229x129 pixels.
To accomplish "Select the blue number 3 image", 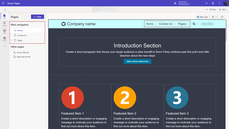I will [x=177, y=98].
